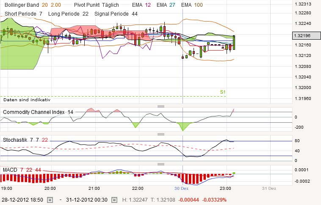Screen dimensions: 321x205
Task: Click the 30 Dez marker on time axis
Action: click(x=181, y=188)
